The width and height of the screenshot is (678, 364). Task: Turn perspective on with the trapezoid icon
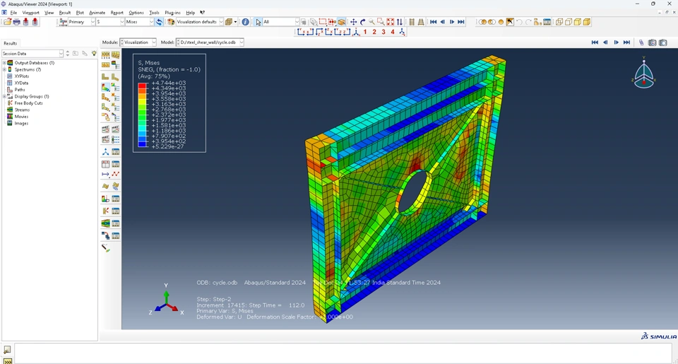pyautogui.click(x=421, y=22)
